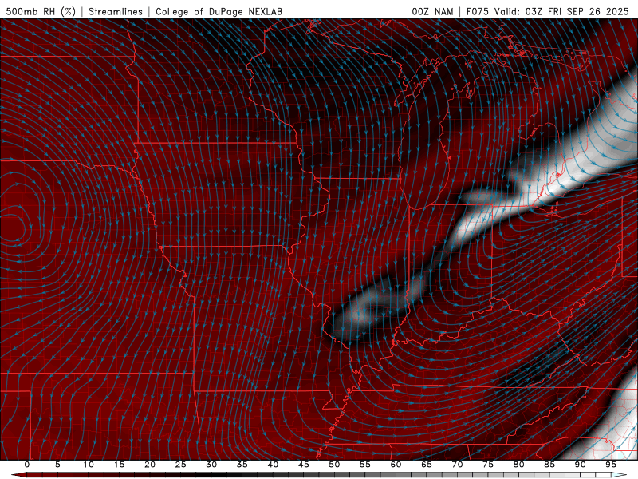Click the 'Streamlines' label in header

click(116, 11)
